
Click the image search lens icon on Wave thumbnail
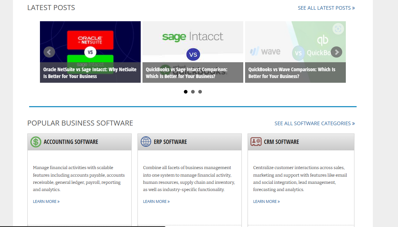338,29
